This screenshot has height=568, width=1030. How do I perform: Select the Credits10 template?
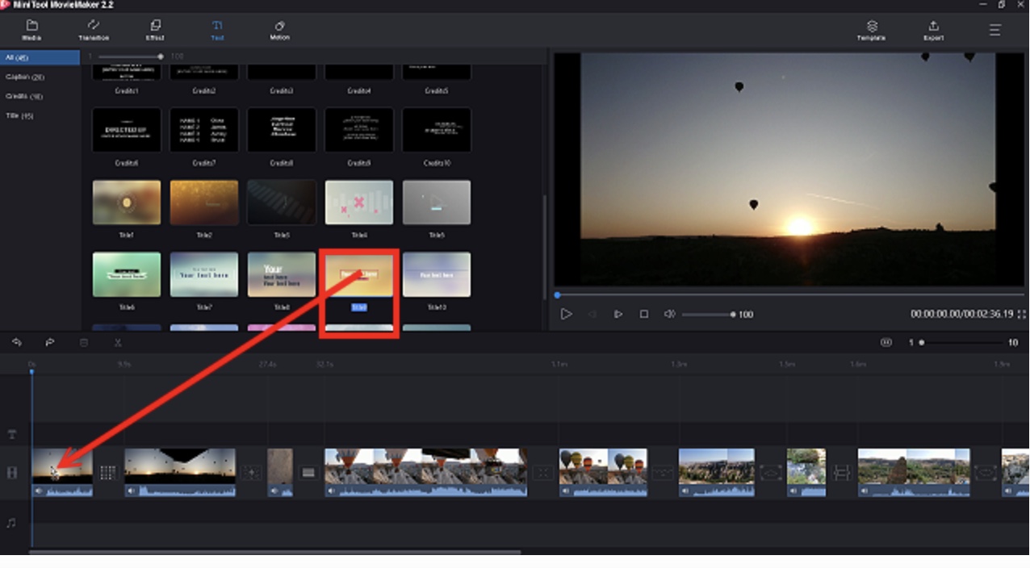click(x=437, y=130)
